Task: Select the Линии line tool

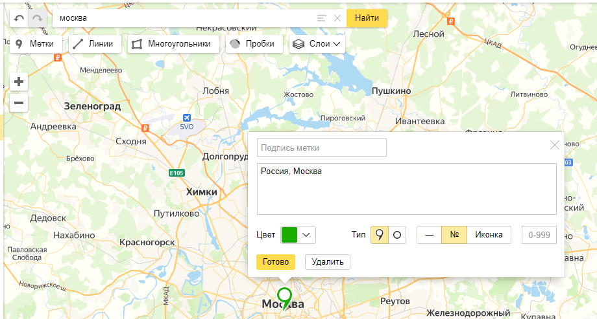Action: [95, 44]
